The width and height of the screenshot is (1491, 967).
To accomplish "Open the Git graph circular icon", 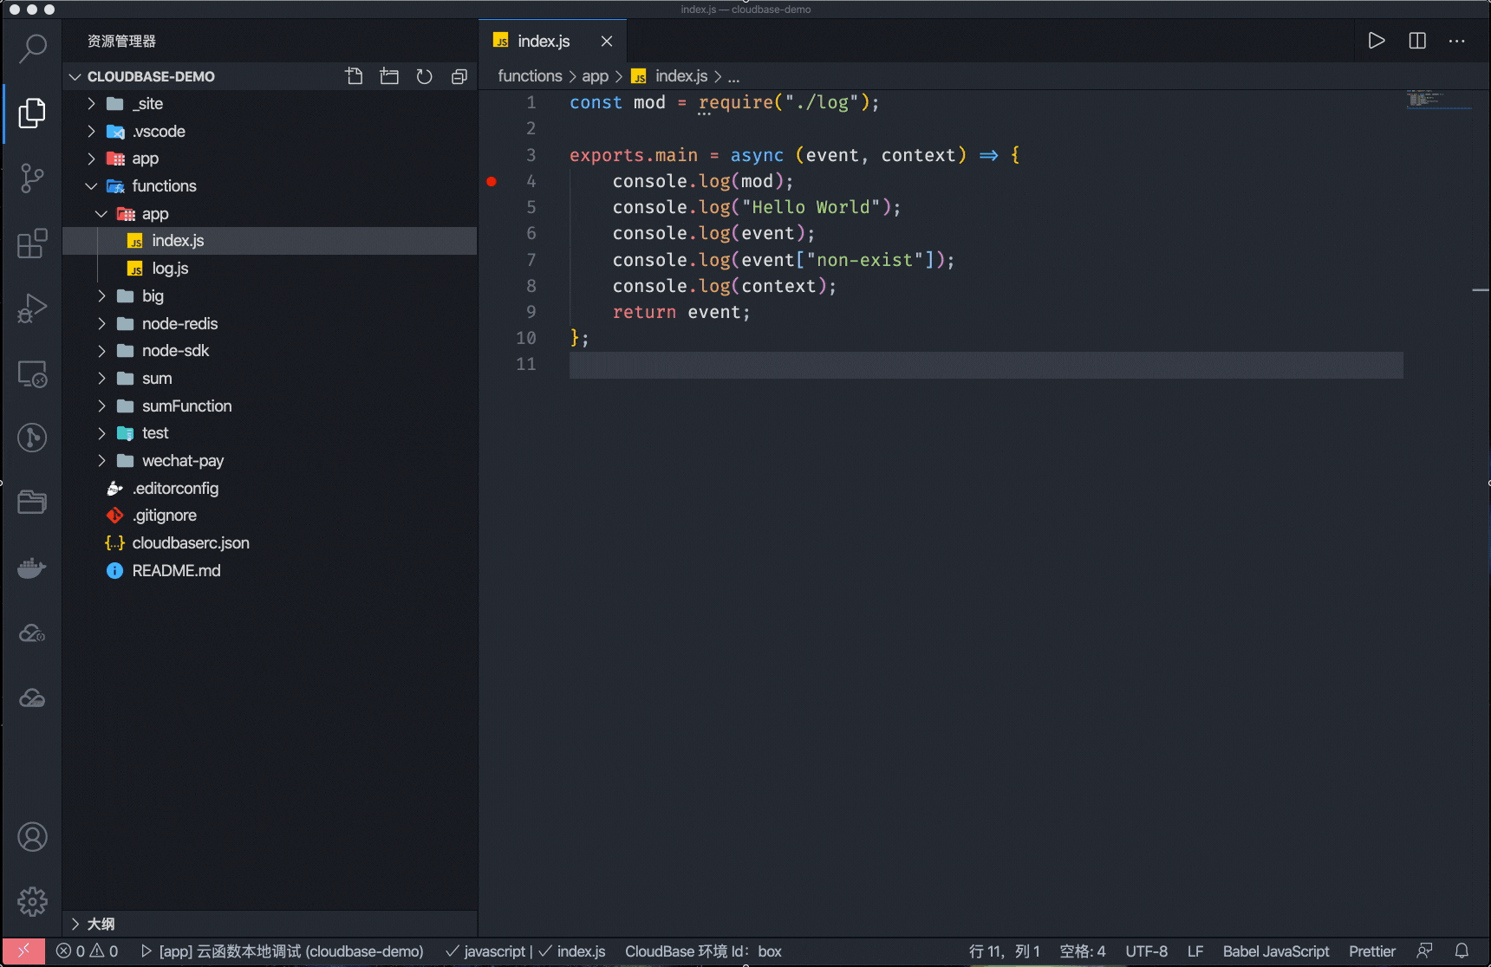I will (x=32, y=438).
